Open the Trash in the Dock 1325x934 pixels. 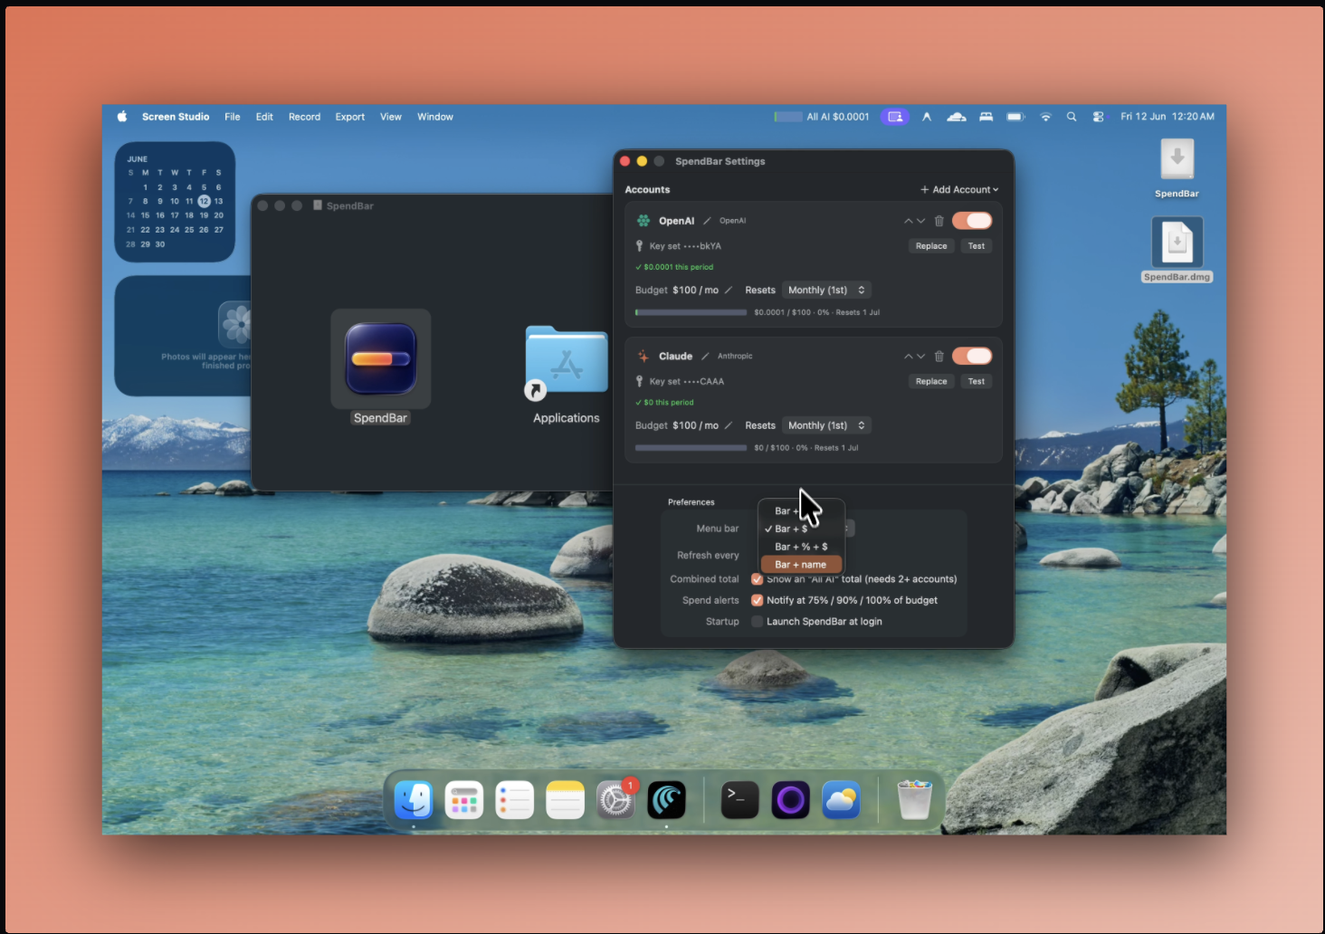tap(914, 800)
